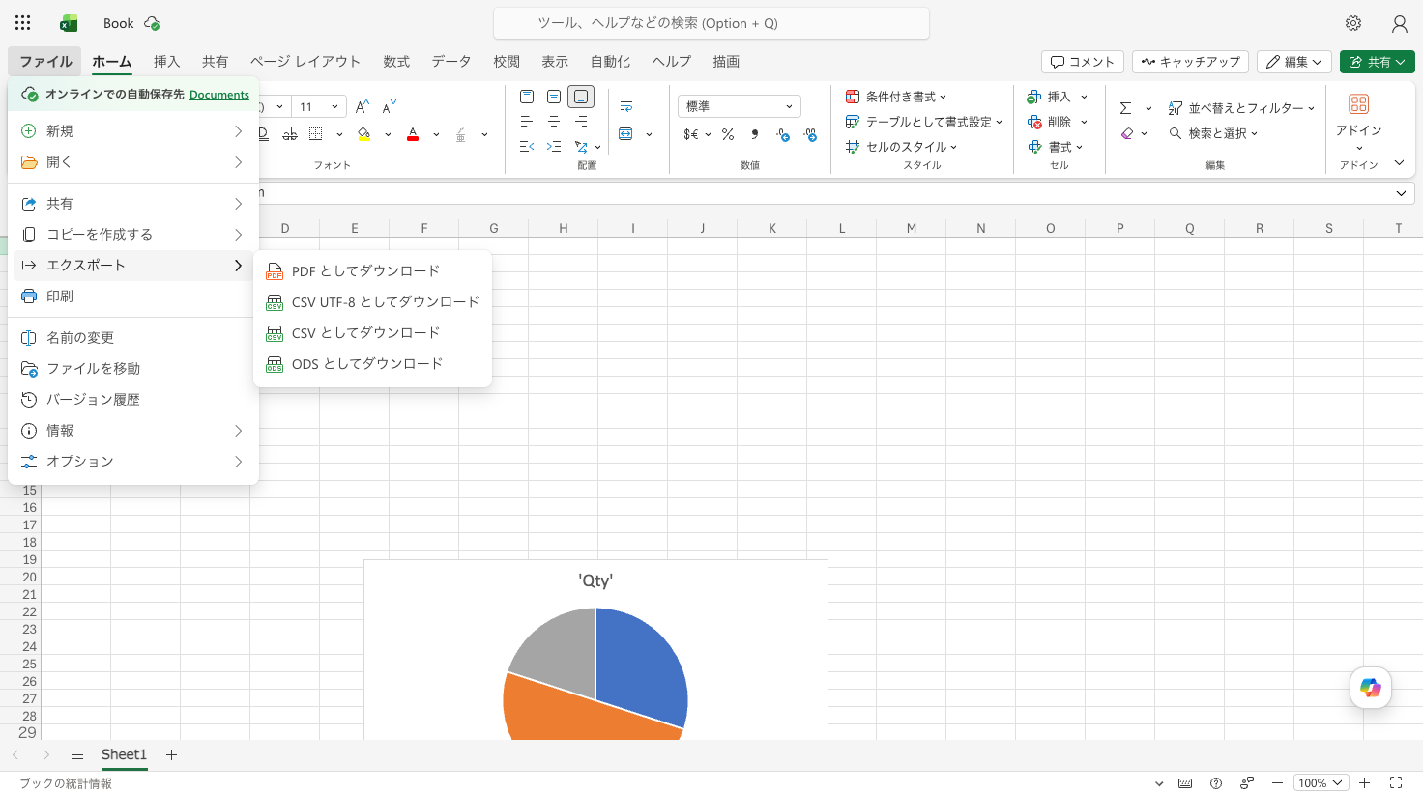Open the account profile icon
The height and width of the screenshot is (793, 1423).
coord(1399,23)
